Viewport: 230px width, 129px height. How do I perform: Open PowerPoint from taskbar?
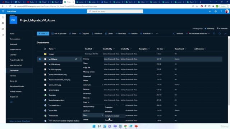(x=136, y=126)
